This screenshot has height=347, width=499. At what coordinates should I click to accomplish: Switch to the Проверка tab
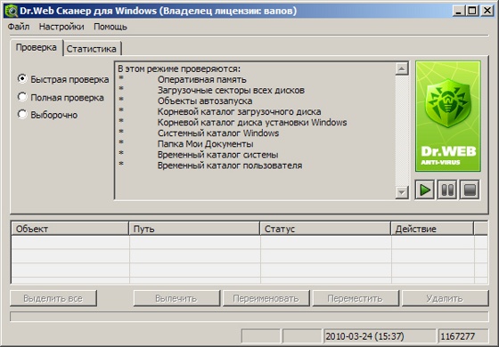(x=37, y=47)
